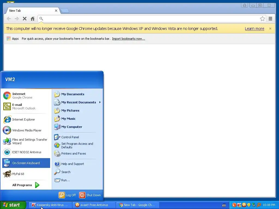Click the Shut Down button
The width and height of the screenshot is (279, 209).
click(90, 195)
